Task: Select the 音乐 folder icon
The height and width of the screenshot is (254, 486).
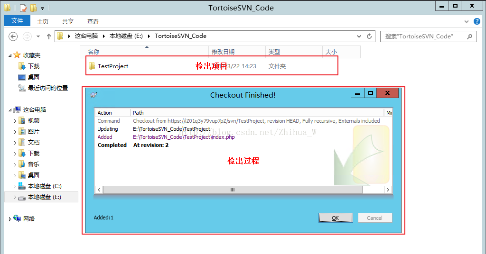Action: pyautogui.click(x=22, y=164)
